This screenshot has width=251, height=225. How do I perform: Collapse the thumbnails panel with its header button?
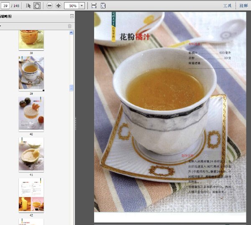72,16
